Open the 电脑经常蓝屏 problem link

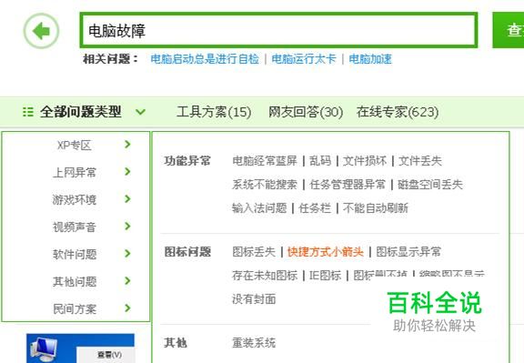265,161
